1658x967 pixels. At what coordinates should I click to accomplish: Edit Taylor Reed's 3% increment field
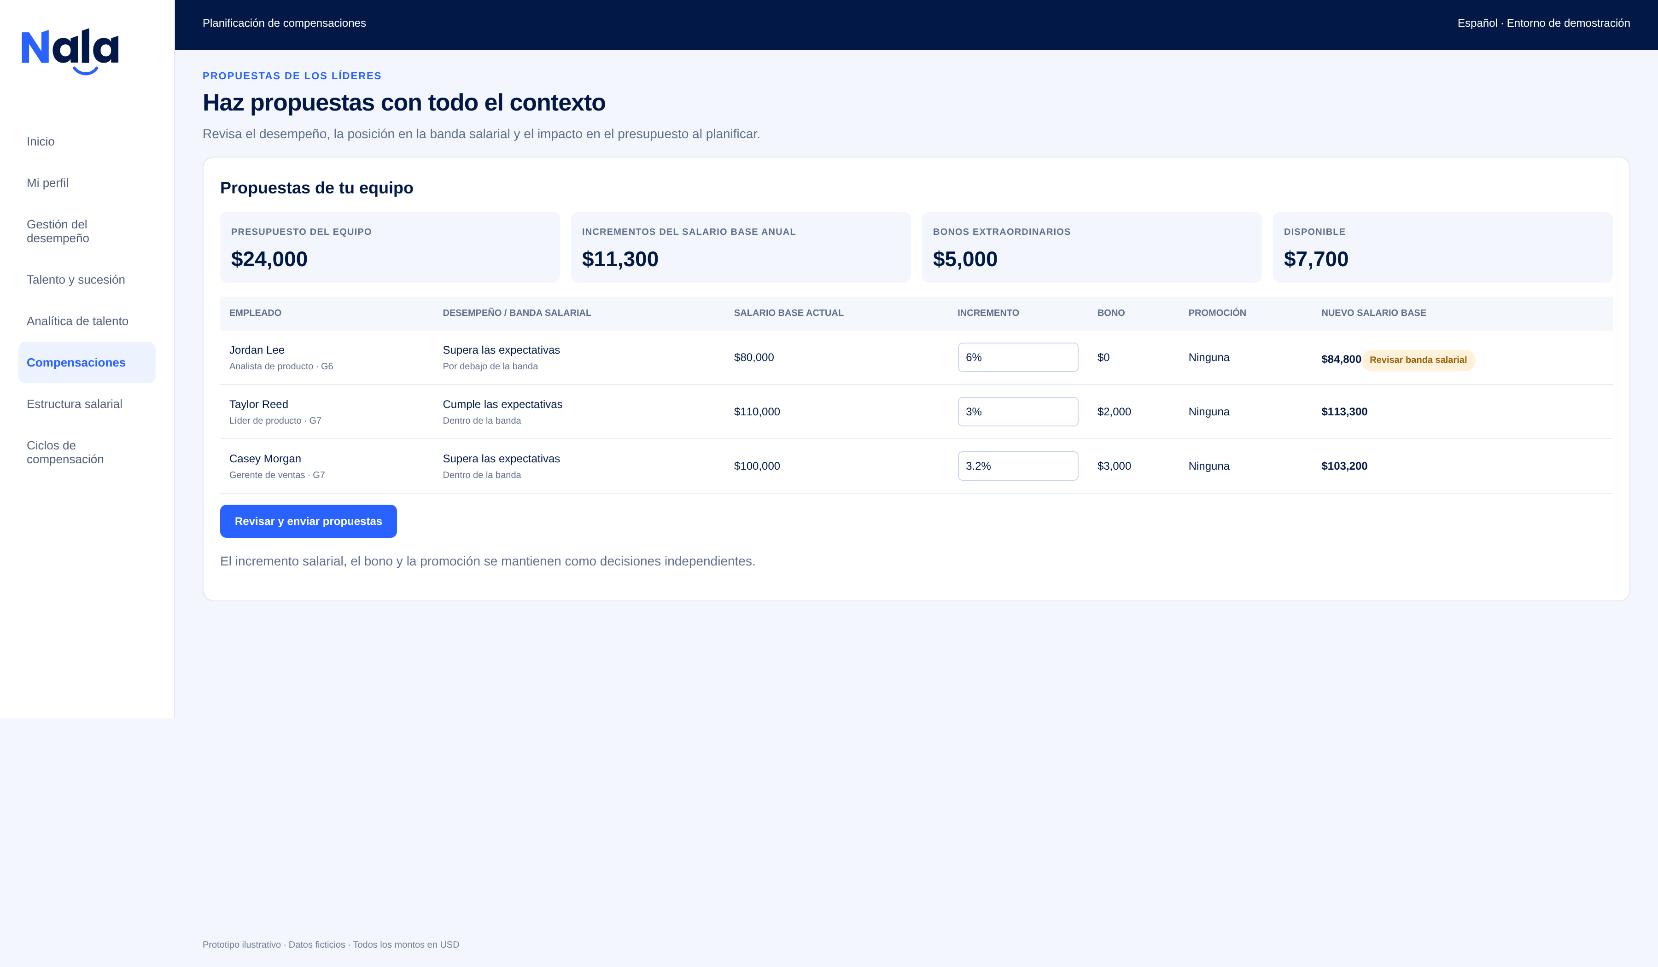point(1018,412)
